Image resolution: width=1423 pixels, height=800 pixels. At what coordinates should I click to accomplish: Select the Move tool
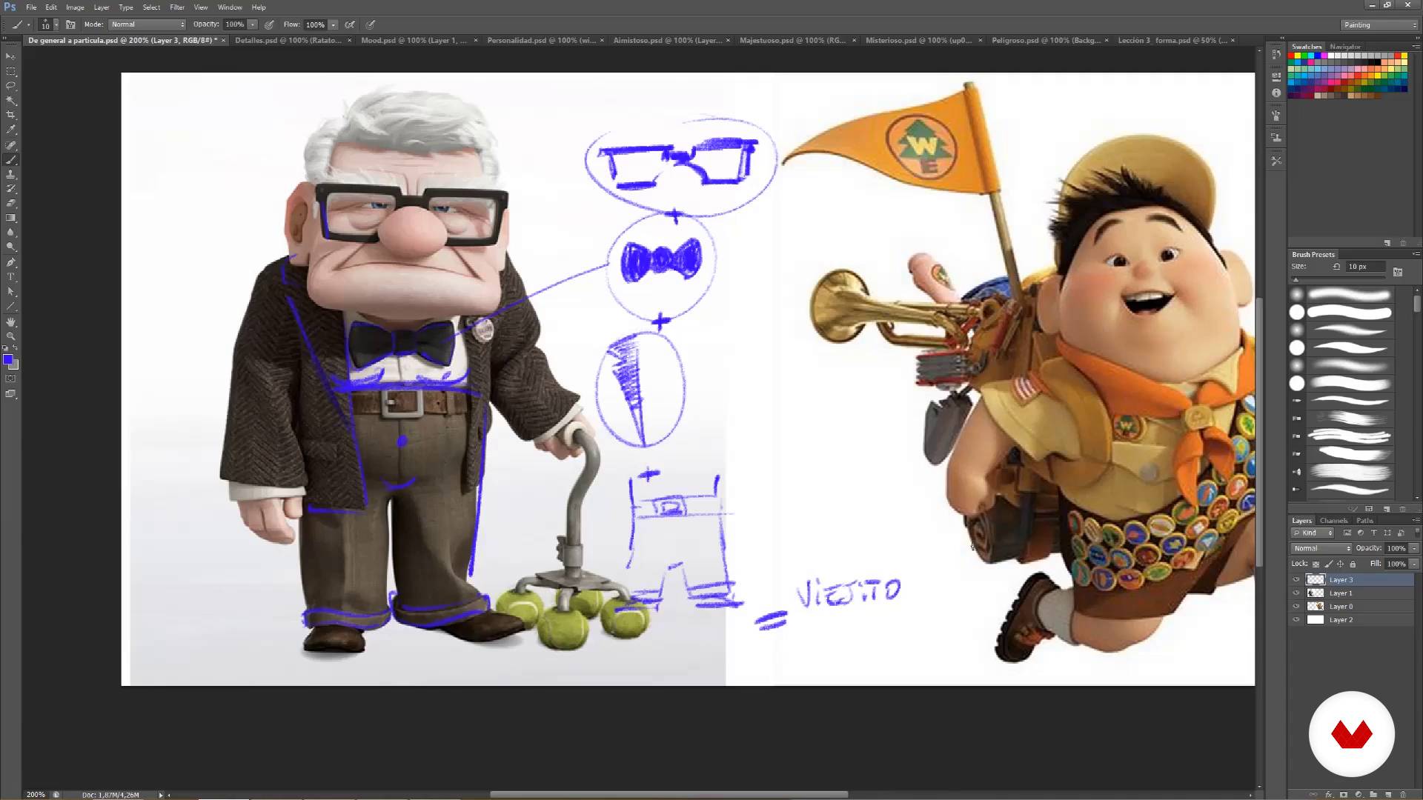[10, 56]
